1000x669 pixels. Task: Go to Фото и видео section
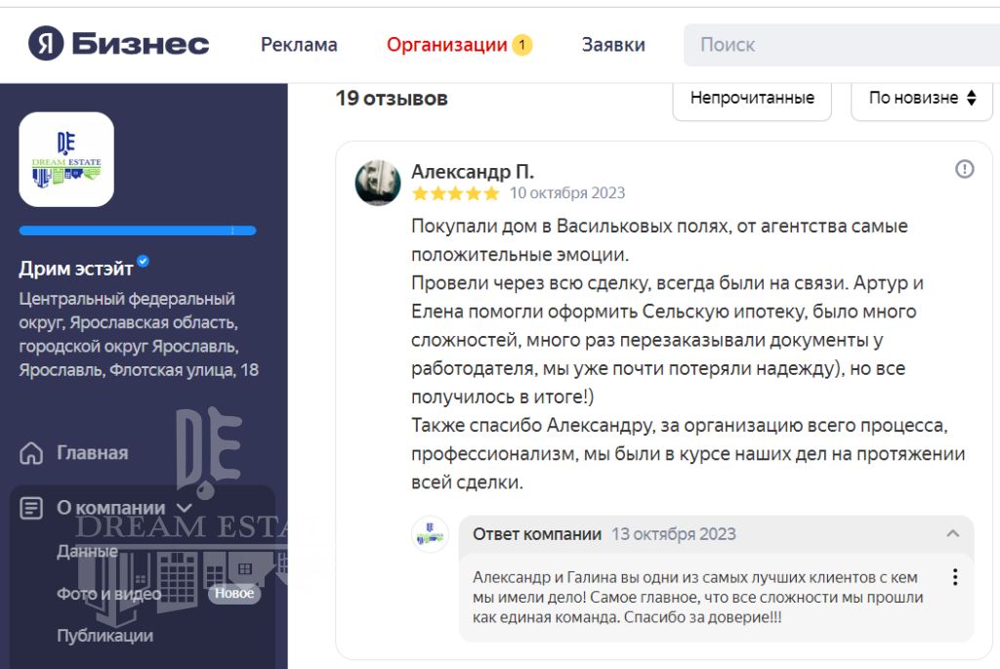pyautogui.click(x=108, y=594)
